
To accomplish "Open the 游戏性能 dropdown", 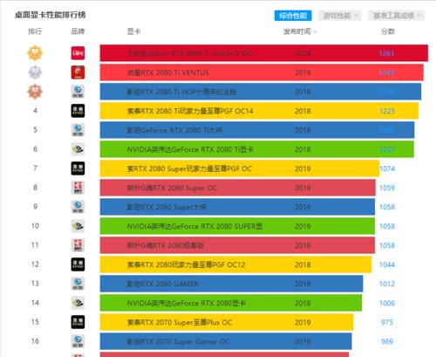I will tap(340, 16).
